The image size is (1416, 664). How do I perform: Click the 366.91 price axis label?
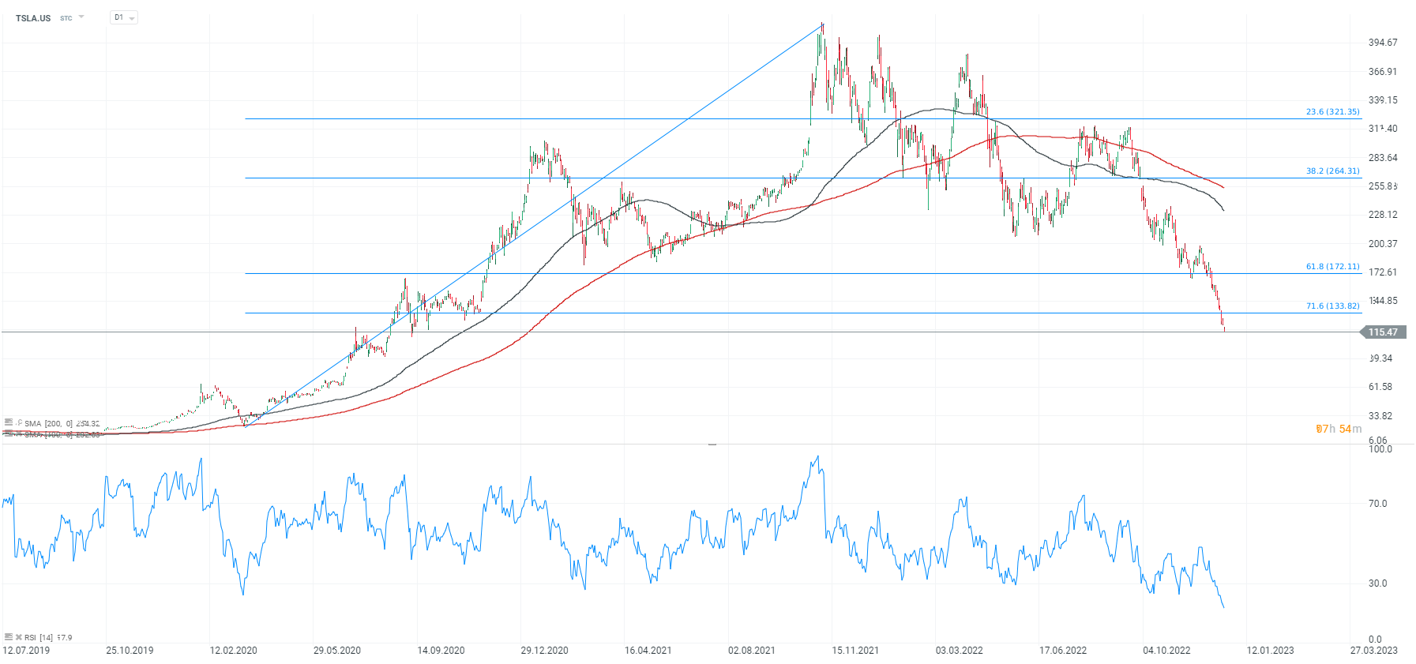1383,72
